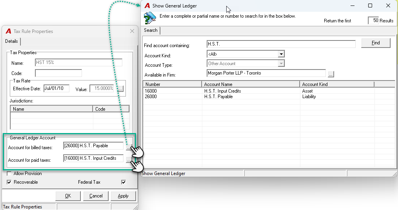Open the browse button next to tax rate Value
Image resolution: width=398 pixels, height=210 pixels.
point(120,89)
